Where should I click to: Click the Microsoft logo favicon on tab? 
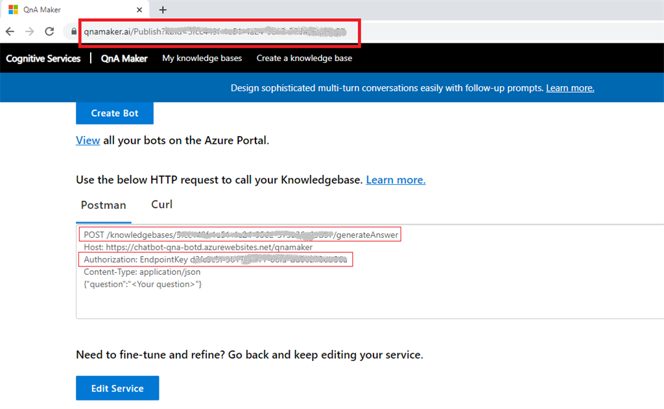(x=13, y=10)
